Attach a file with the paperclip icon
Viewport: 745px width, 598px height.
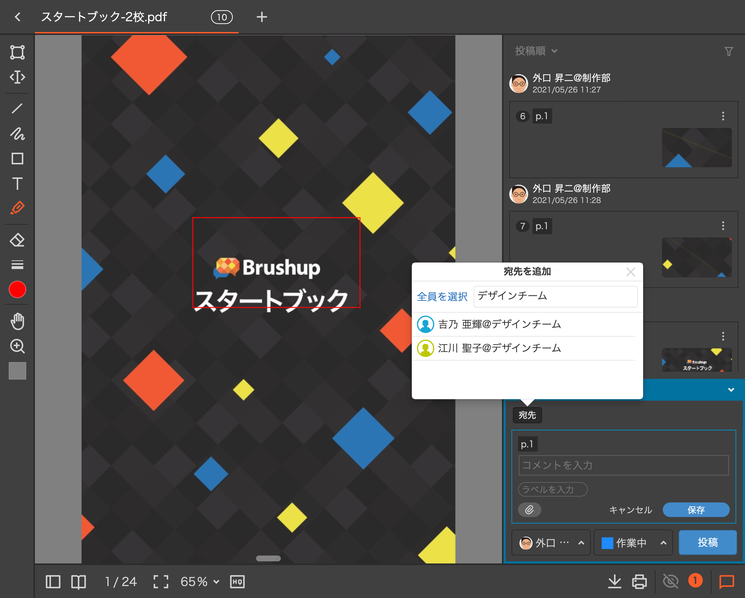click(x=529, y=510)
